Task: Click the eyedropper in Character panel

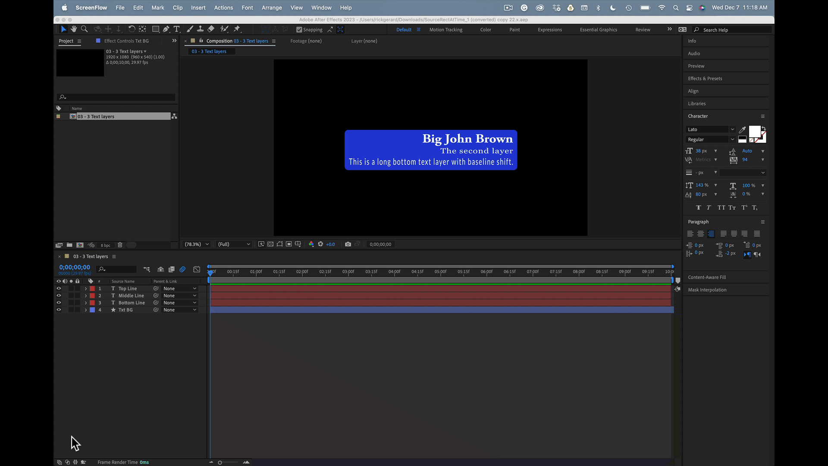Action: pyautogui.click(x=742, y=129)
